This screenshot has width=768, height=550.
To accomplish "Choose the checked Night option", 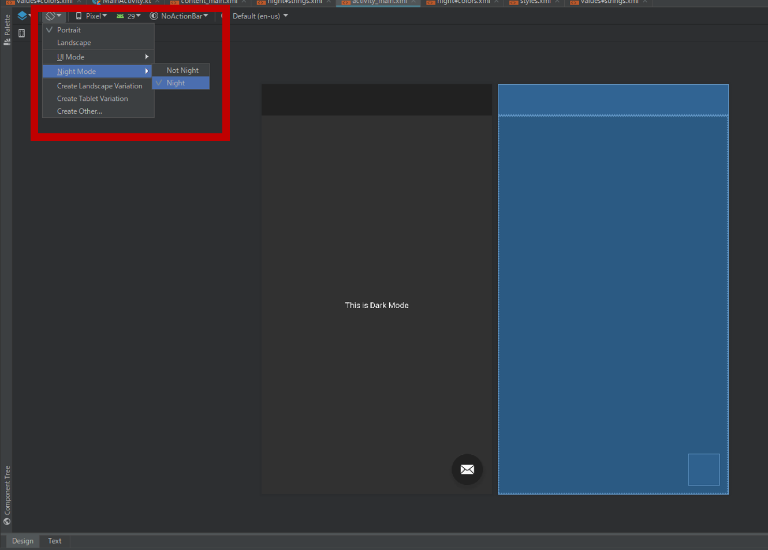I will click(x=181, y=83).
